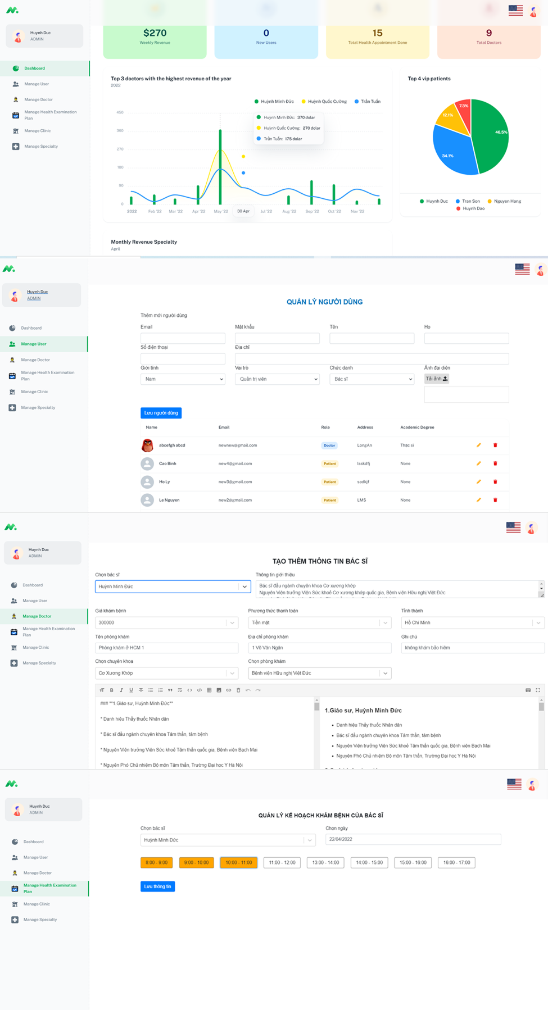Open the Tỉnh thành dropdown (Hồ Chí Minh)
The height and width of the screenshot is (1010, 548).
473,622
